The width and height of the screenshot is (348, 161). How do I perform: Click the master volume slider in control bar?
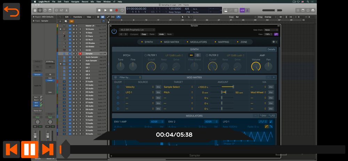(273, 10)
